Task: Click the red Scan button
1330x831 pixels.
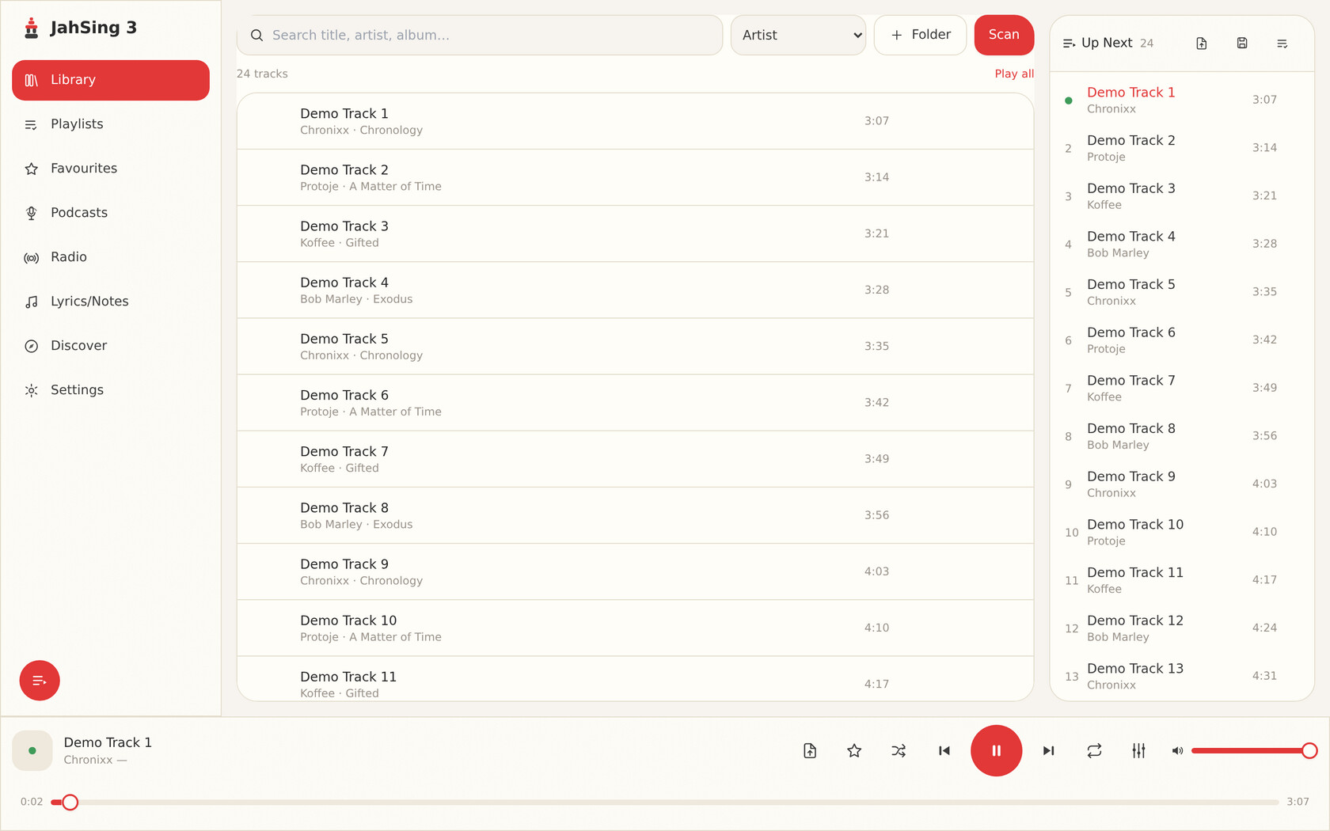Action: click(1004, 35)
